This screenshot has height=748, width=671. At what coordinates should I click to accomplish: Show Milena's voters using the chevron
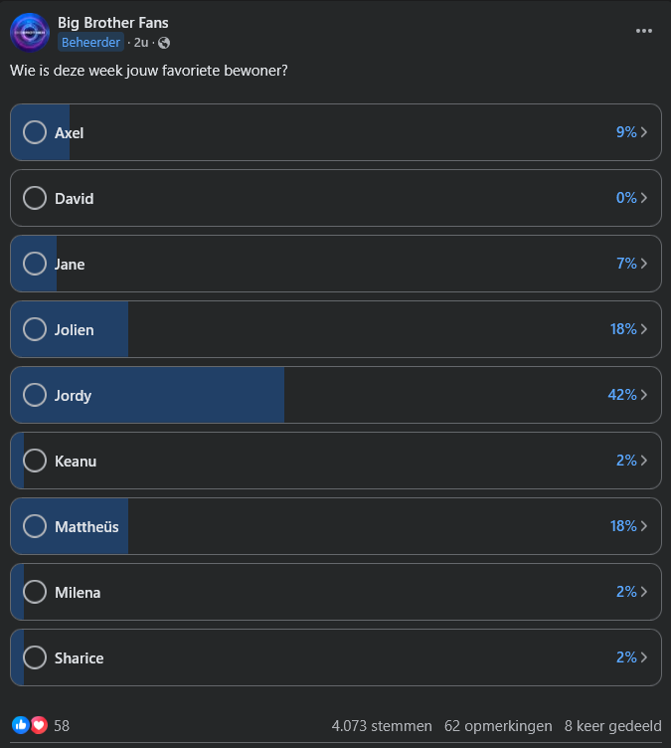pyautogui.click(x=645, y=592)
